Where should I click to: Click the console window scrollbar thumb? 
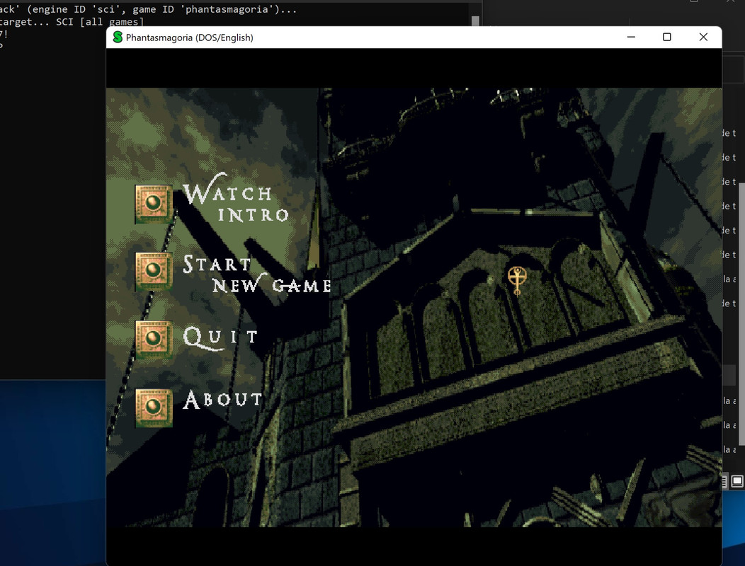475,21
